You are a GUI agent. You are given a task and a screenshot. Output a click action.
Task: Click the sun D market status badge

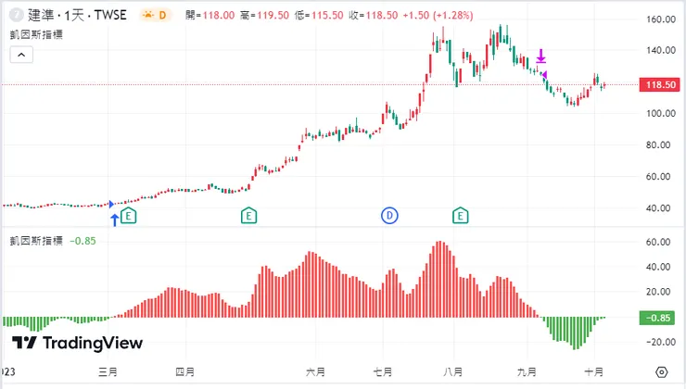point(155,15)
